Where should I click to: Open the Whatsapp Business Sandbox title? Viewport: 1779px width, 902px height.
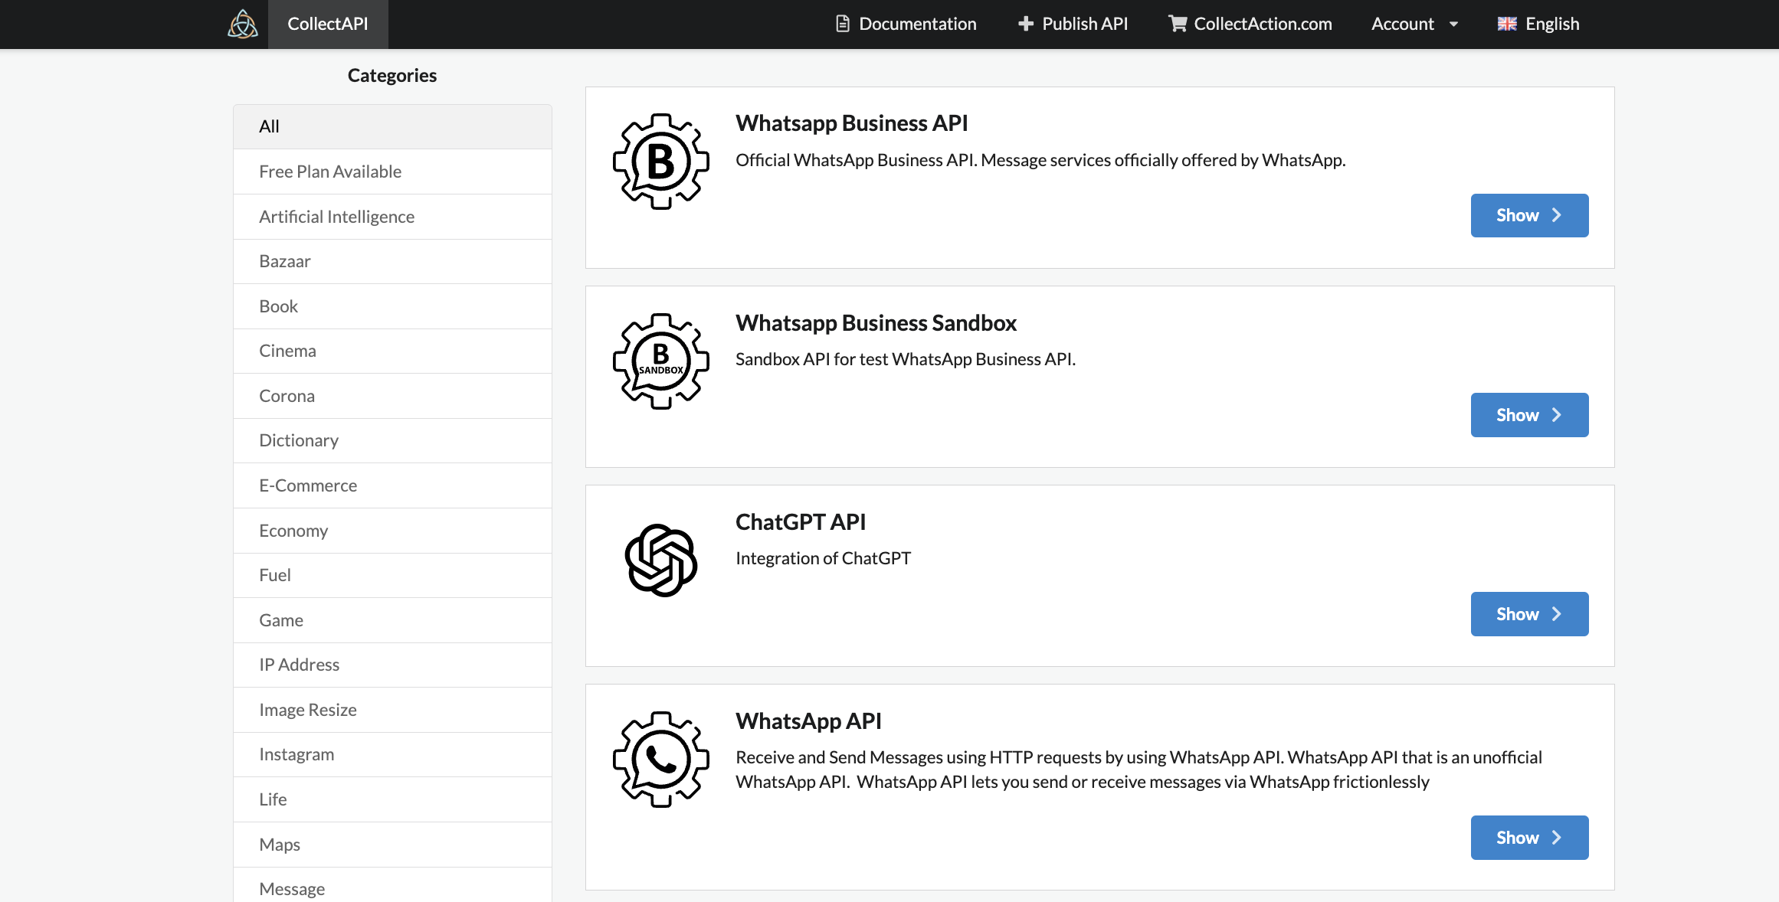tap(876, 323)
